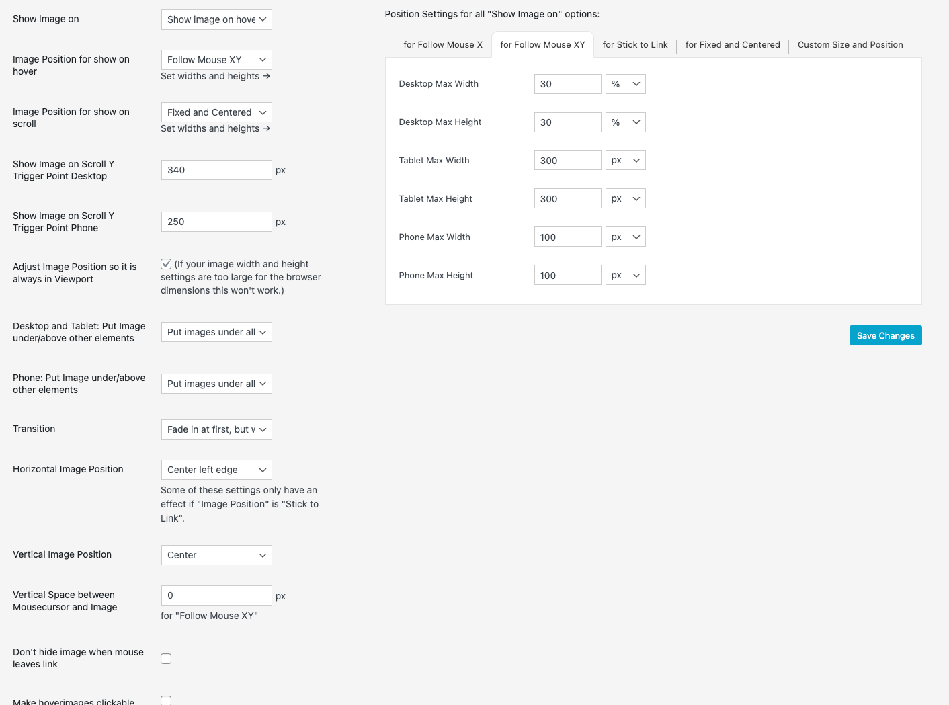Switch to the for Follow Mouse X tab
Viewport: 949px width, 705px height.
443,45
